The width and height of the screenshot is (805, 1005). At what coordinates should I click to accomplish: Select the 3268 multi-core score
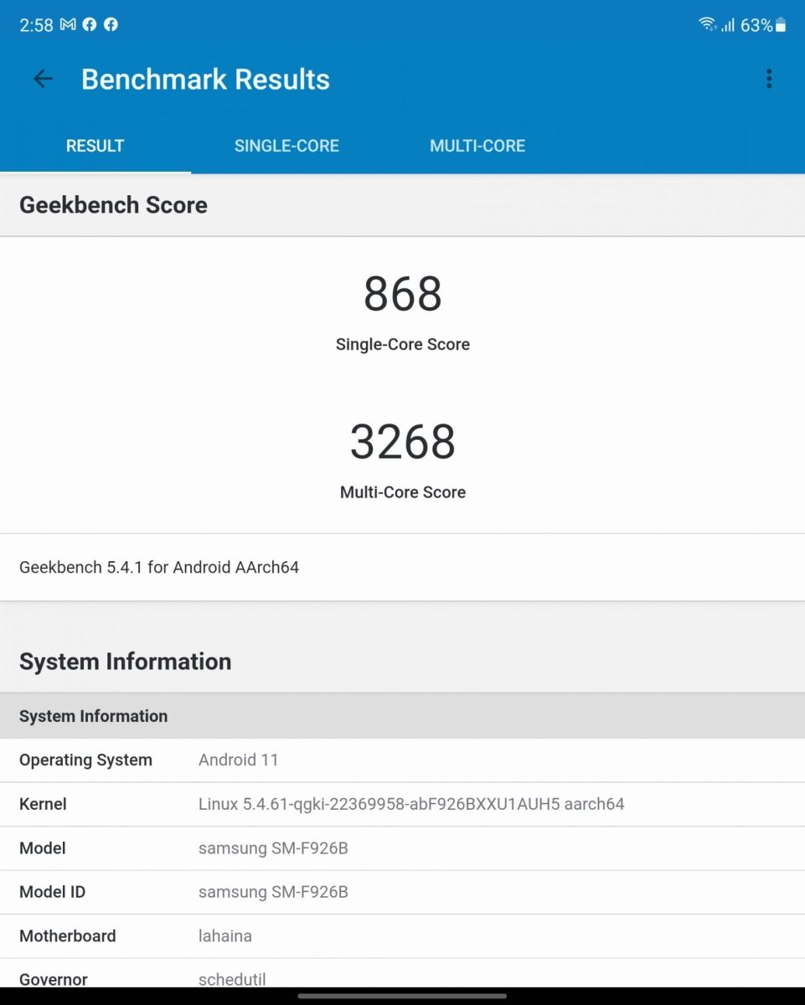[x=403, y=441]
